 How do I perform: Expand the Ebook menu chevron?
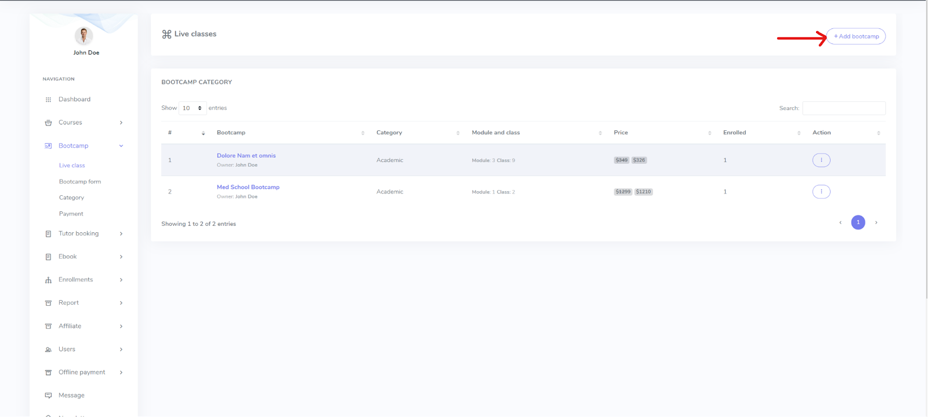click(121, 257)
